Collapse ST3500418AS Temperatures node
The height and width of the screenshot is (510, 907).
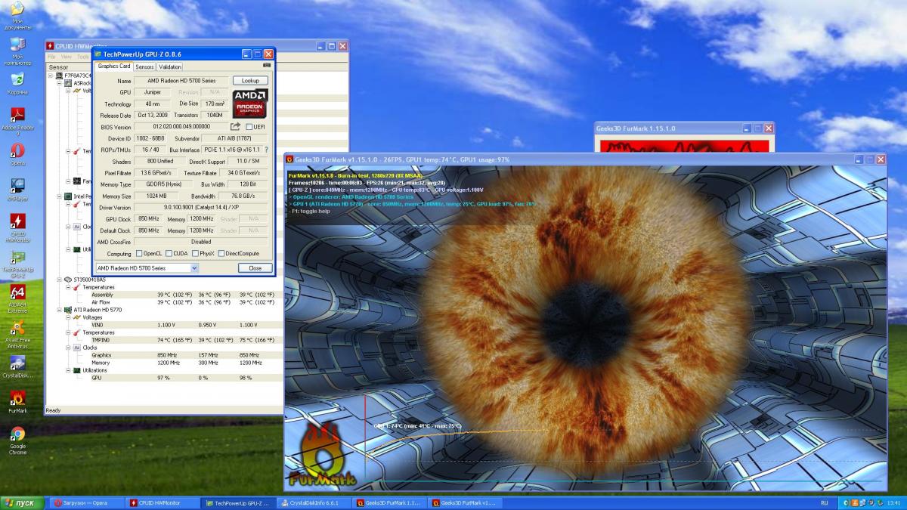(x=68, y=287)
